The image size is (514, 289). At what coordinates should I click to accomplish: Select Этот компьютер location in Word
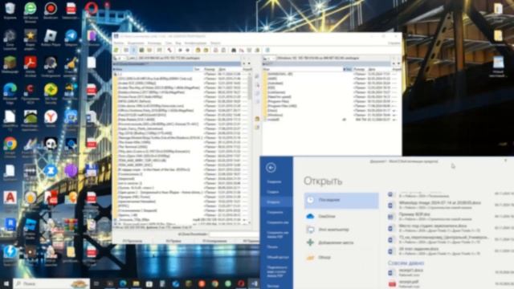click(x=341, y=230)
